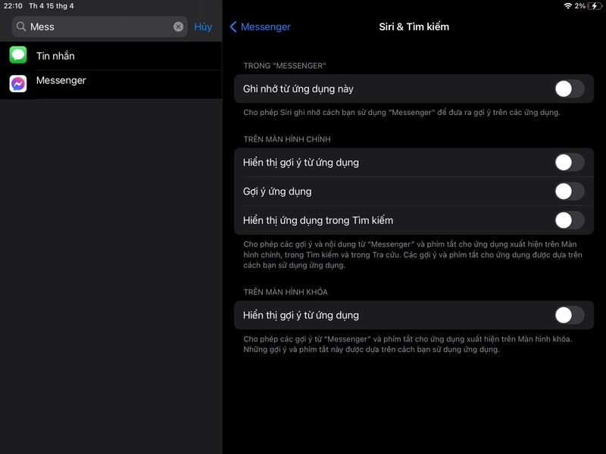The image size is (606, 454).
Task: Tap the 22:10 clock in status bar
Action: pos(13,6)
